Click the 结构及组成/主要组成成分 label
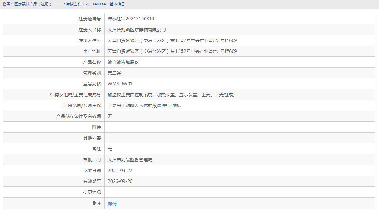This screenshot has height=211, width=379. pos(75,95)
